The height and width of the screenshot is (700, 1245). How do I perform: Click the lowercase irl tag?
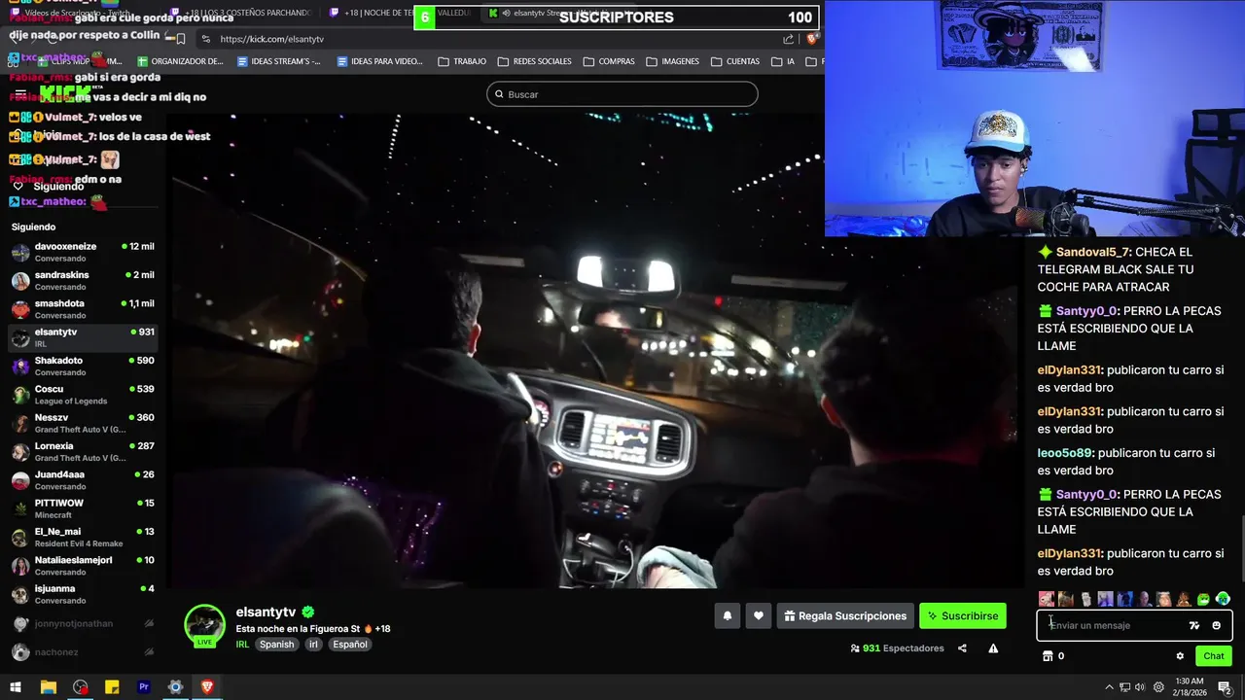[x=313, y=645]
